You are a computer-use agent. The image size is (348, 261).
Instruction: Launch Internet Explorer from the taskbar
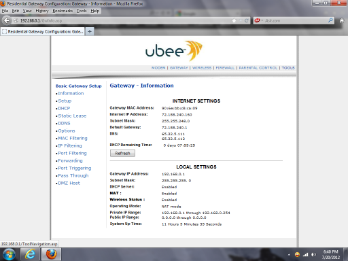30,254
